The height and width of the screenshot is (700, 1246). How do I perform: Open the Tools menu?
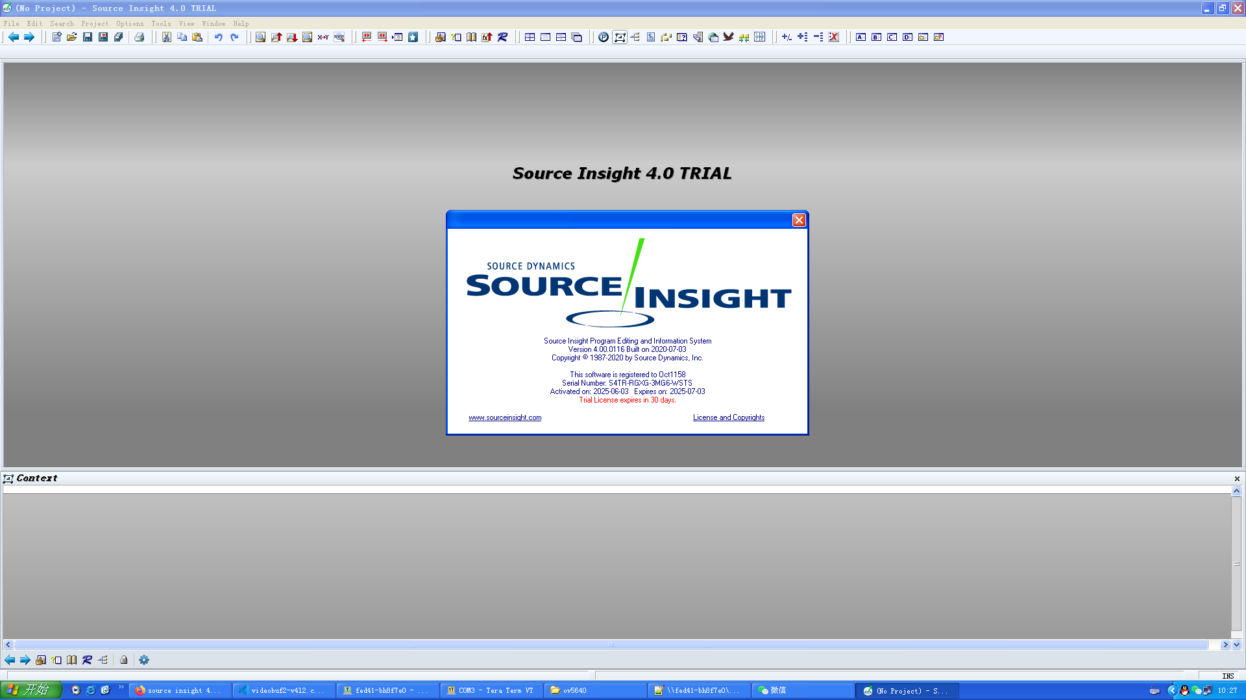[x=162, y=23]
